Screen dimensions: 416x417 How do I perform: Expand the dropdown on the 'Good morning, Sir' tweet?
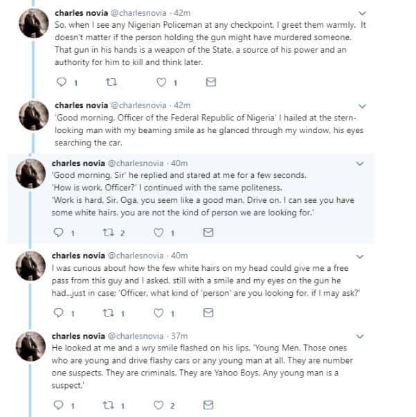[359, 163]
